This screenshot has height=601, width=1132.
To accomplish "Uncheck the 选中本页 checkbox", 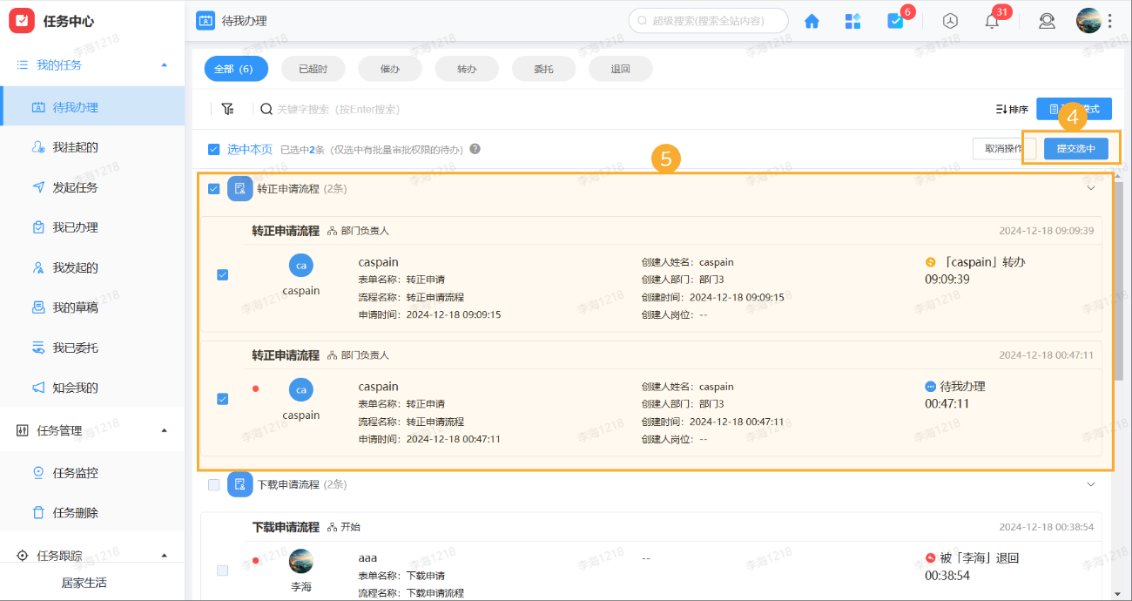I will (213, 149).
